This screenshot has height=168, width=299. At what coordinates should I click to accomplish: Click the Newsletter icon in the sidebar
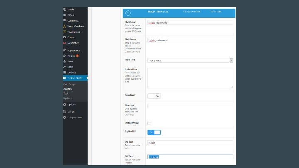(x=65, y=43)
